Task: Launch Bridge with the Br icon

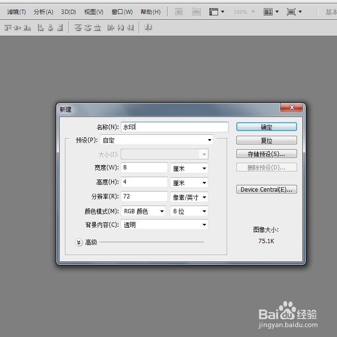Action: coord(179,12)
